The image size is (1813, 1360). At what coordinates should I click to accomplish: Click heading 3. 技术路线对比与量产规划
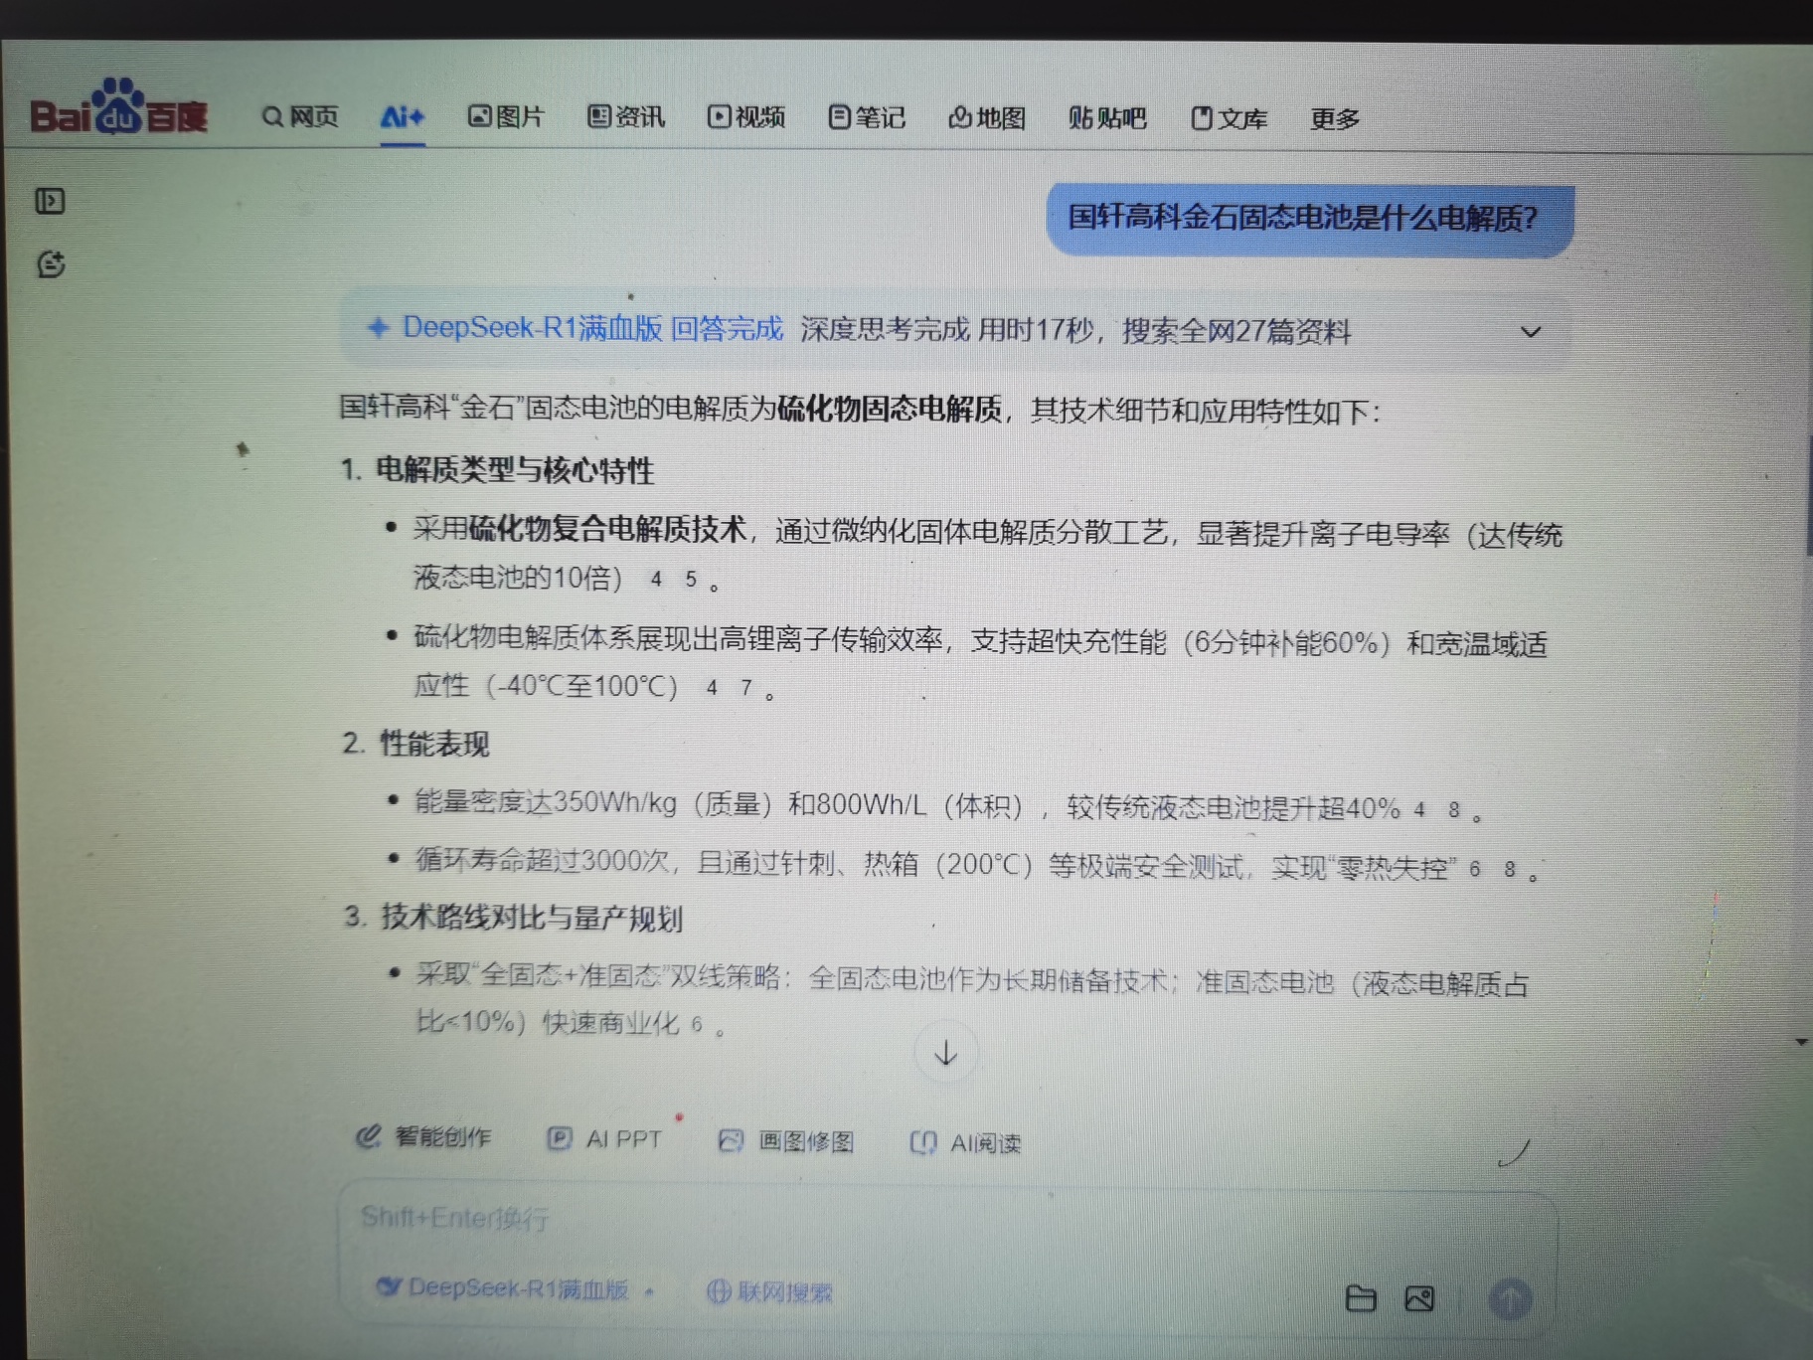513,918
